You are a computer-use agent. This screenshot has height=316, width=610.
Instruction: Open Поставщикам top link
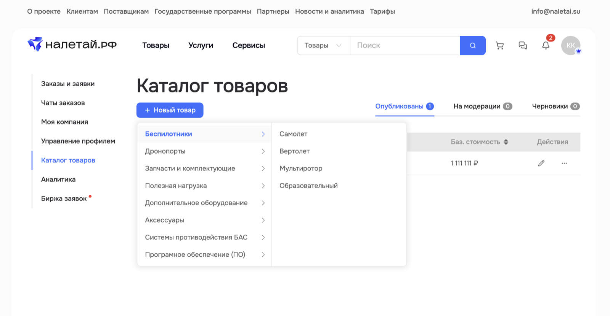[126, 11]
